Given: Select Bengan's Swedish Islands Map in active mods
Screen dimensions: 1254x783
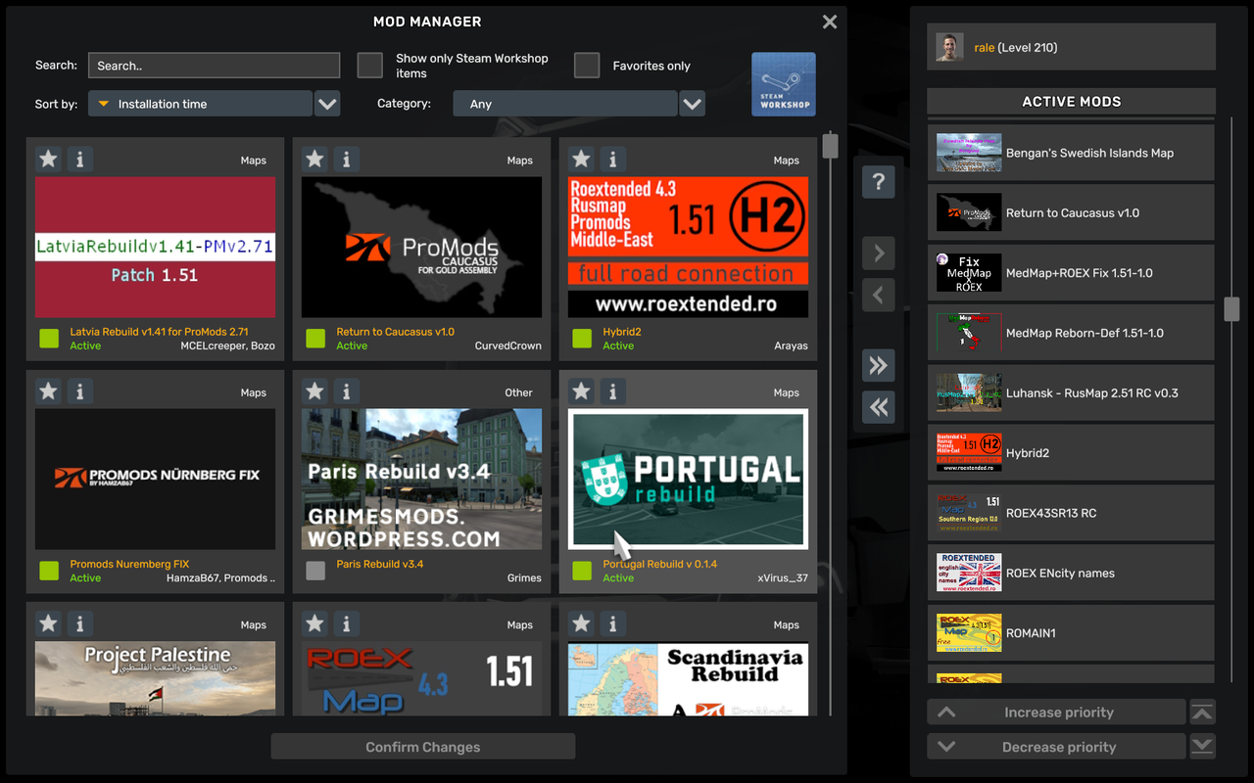Looking at the screenshot, I should [1071, 153].
